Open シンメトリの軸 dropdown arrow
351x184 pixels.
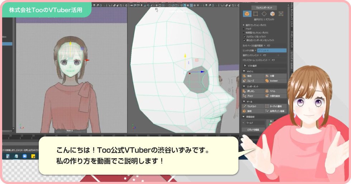[255, 50]
